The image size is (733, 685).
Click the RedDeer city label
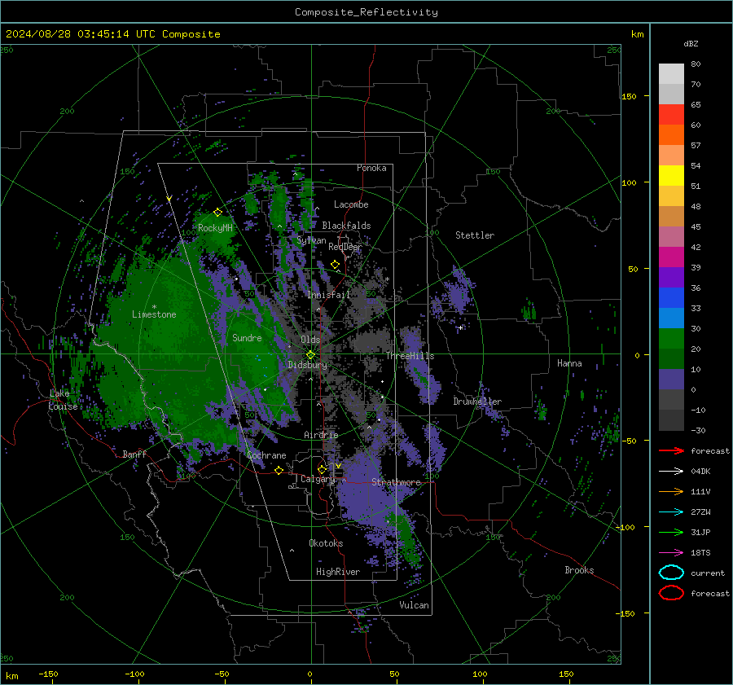click(345, 247)
